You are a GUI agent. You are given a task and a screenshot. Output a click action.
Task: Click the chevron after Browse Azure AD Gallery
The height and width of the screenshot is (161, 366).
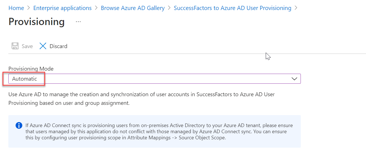[169, 8]
